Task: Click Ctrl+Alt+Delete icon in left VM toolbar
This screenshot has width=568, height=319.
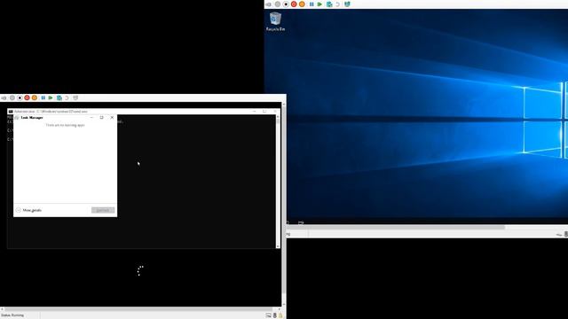Action: coord(4,98)
